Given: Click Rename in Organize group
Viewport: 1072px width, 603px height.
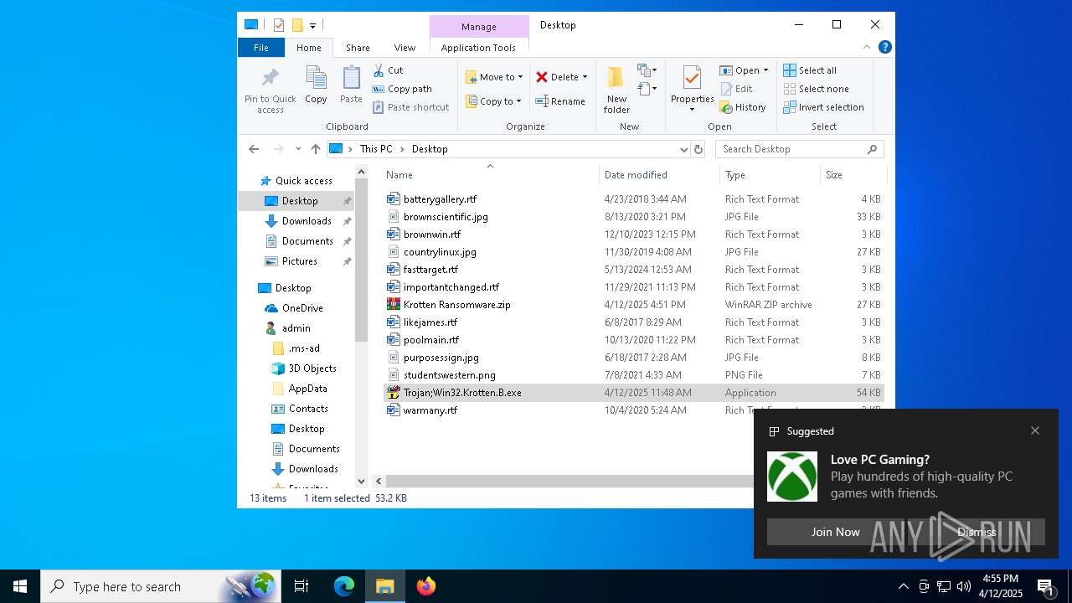Looking at the screenshot, I should (x=560, y=101).
